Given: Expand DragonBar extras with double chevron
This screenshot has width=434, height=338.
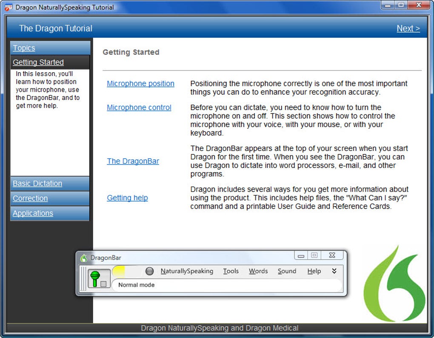Looking at the screenshot, I should coord(334,271).
